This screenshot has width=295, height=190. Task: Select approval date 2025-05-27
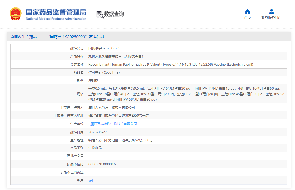tap(98, 132)
